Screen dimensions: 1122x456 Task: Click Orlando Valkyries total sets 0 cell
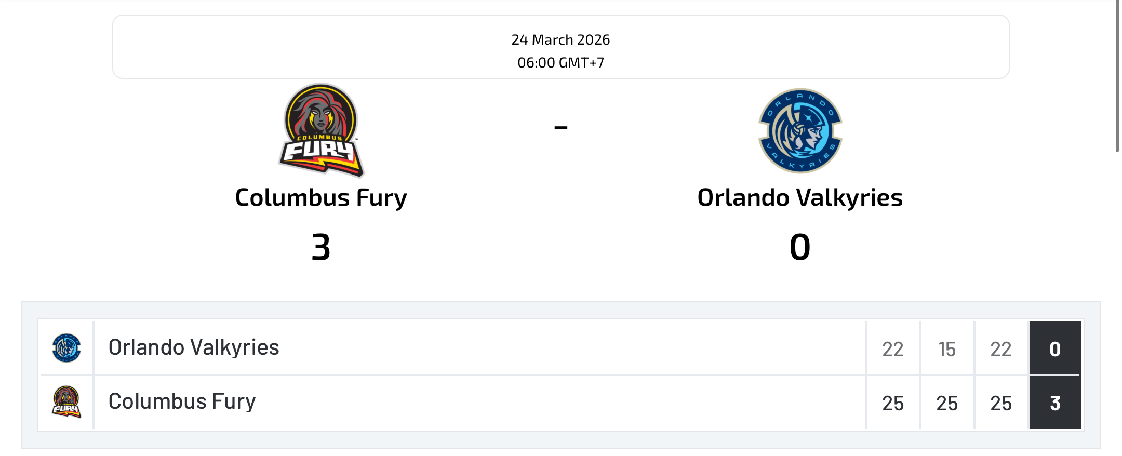[x=1055, y=348]
